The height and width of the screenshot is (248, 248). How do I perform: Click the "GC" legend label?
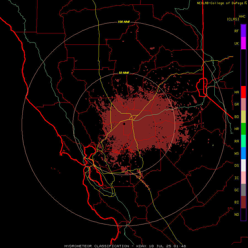tap(236, 190)
